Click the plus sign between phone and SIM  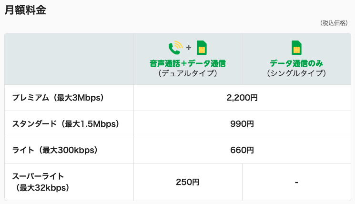[189, 48]
